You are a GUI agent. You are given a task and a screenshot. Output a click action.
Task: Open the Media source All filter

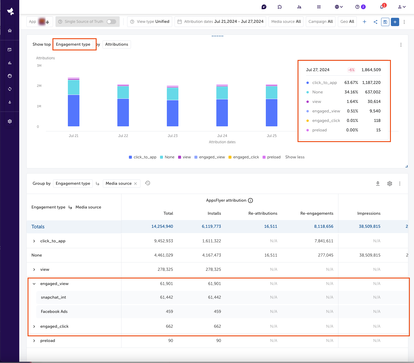286,22
